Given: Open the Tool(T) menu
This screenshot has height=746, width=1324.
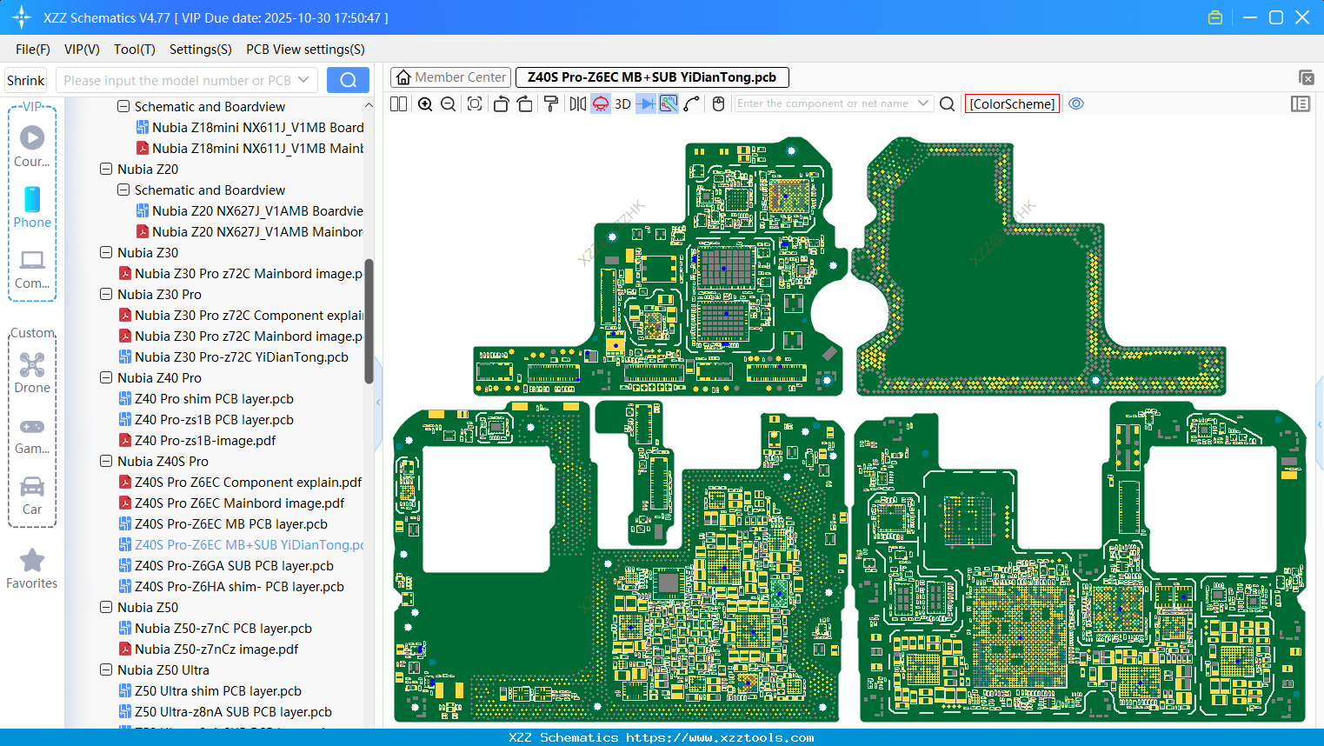Looking at the screenshot, I should click(x=135, y=50).
